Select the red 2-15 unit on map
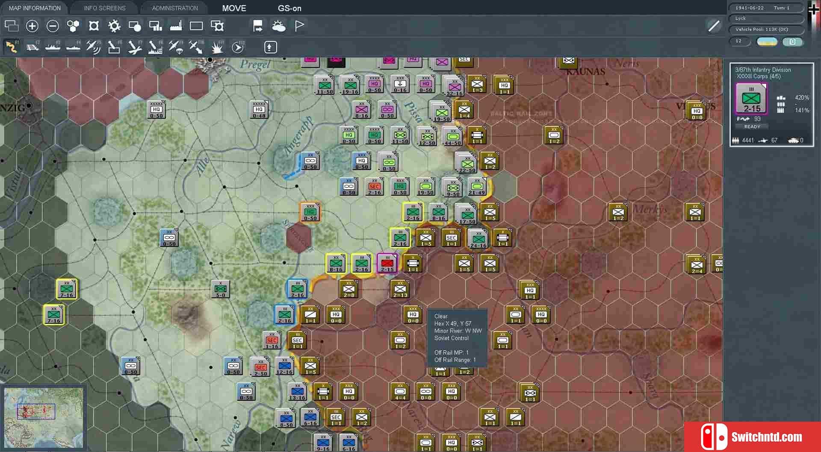Viewport: 821px width, 452px height. coord(387,263)
